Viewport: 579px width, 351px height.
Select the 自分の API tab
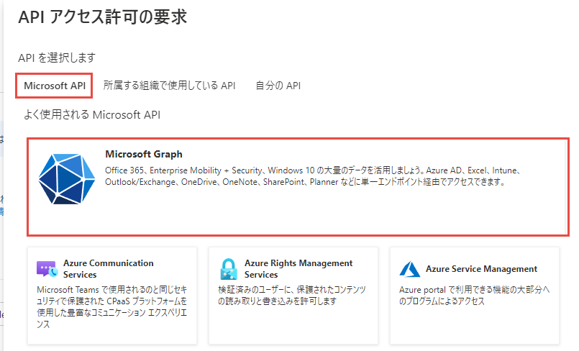point(278,86)
